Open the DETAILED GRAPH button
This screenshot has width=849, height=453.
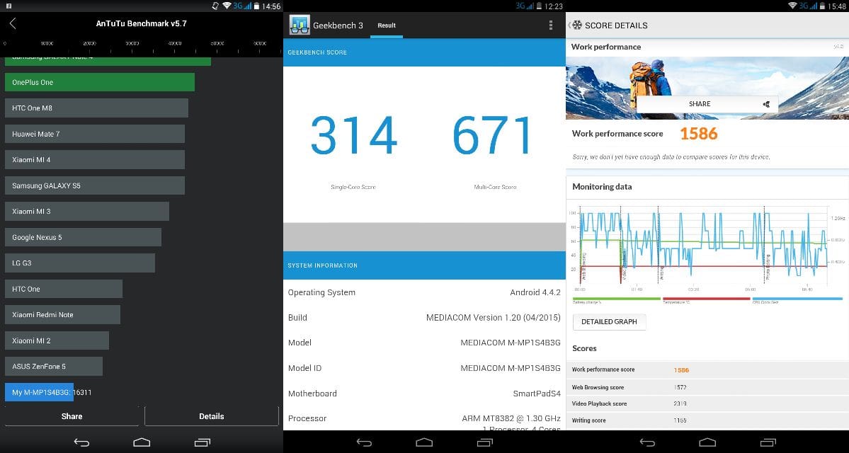[609, 321]
